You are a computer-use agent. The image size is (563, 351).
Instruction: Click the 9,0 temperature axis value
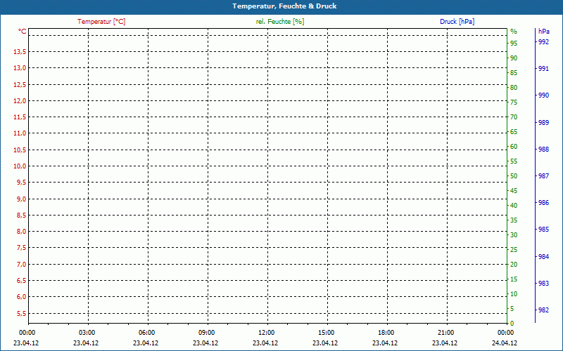22,199
